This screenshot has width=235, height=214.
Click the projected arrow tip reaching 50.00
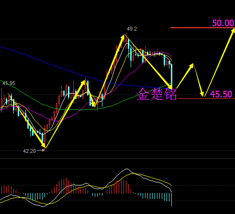(233, 30)
